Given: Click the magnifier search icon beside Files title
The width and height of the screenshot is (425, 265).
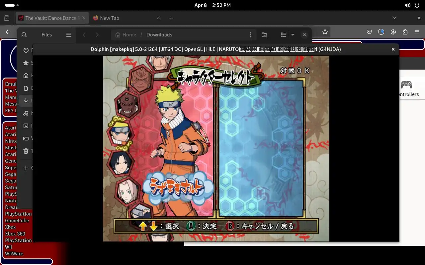Looking at the screenshot, I should pos(24,34).
